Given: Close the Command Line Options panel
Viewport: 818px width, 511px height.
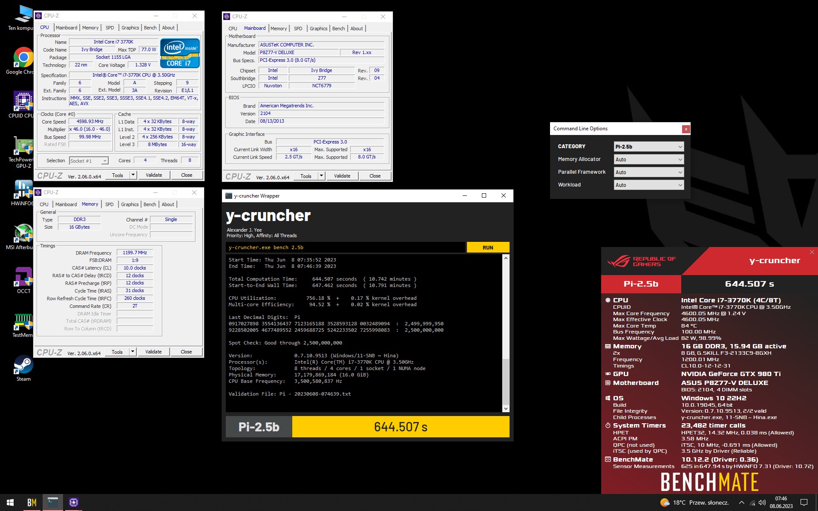Looking at the screenshot, I should click(686, 129).
